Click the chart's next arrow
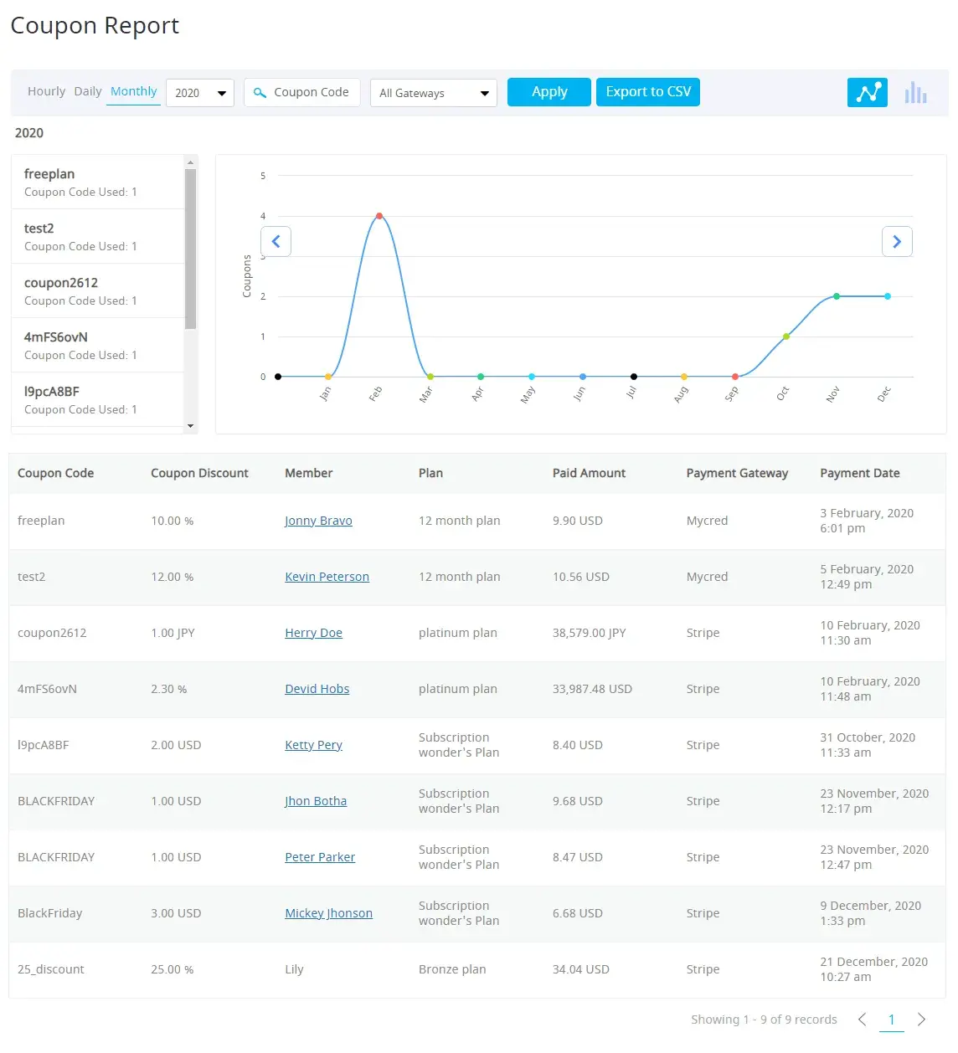The height and width of the screenshot is (1053, 958). (896, 242)
